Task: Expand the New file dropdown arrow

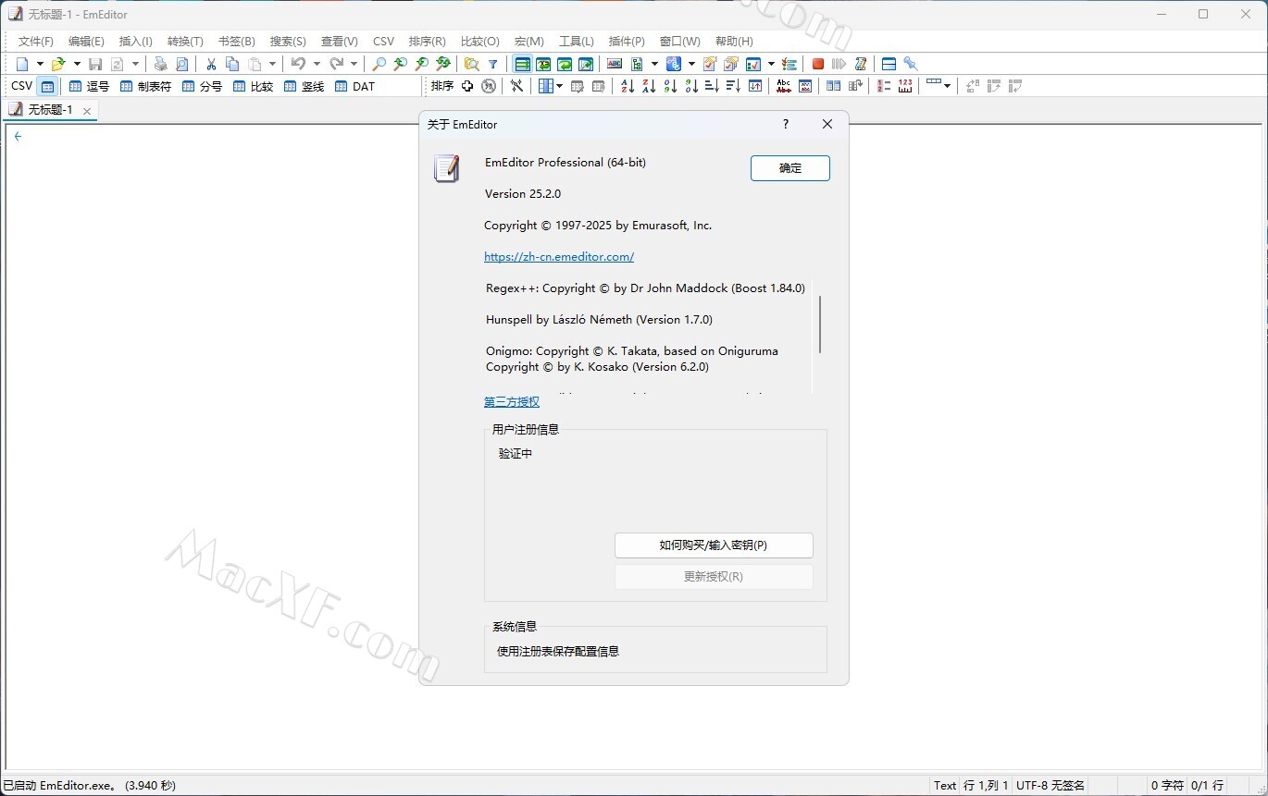Action: [x=40, y=64]
